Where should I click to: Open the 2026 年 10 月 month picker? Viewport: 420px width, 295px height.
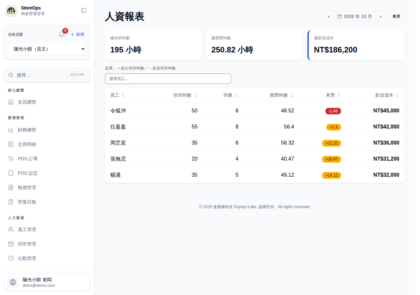(x=355, y=16)
